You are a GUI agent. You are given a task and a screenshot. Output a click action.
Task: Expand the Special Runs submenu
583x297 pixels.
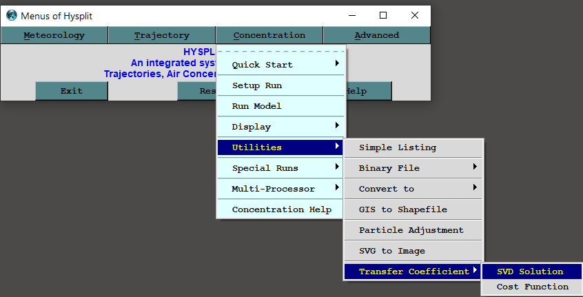[280, 168]
